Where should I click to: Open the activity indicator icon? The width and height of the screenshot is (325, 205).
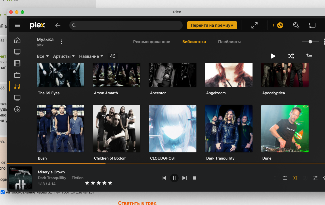pos(280,25)
